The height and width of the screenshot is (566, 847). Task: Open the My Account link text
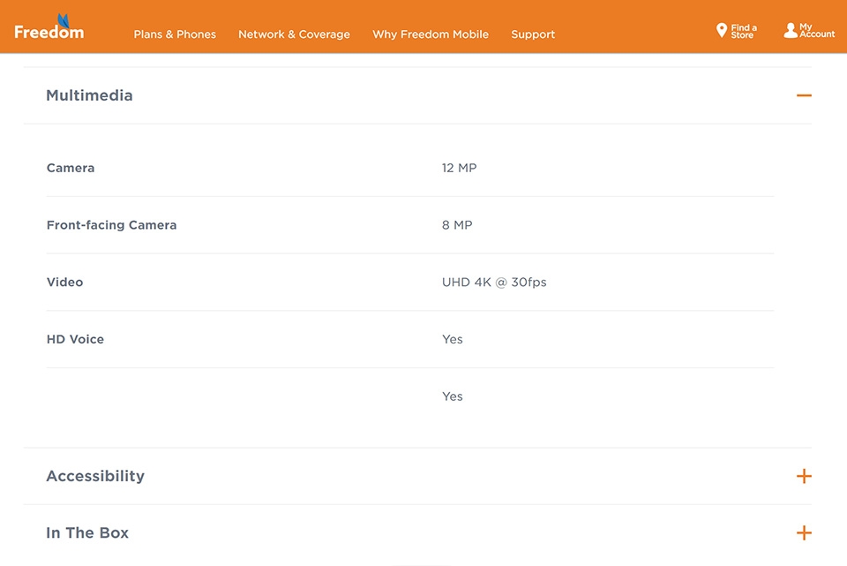click(x=817, y=30)
